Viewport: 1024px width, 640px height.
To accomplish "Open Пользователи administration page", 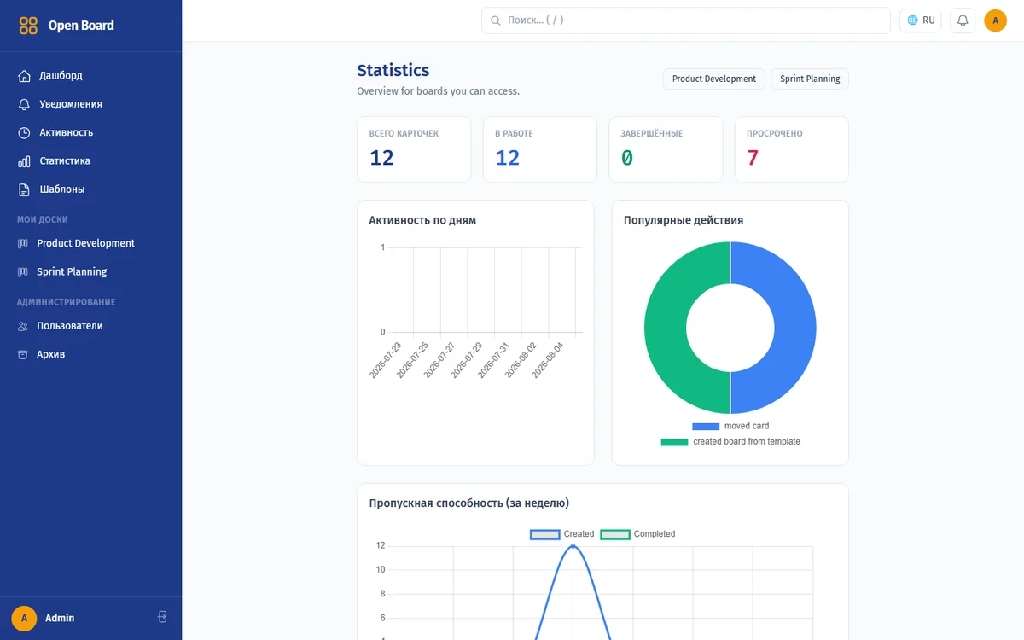I will pyautogui.click(x=90, y=326).
